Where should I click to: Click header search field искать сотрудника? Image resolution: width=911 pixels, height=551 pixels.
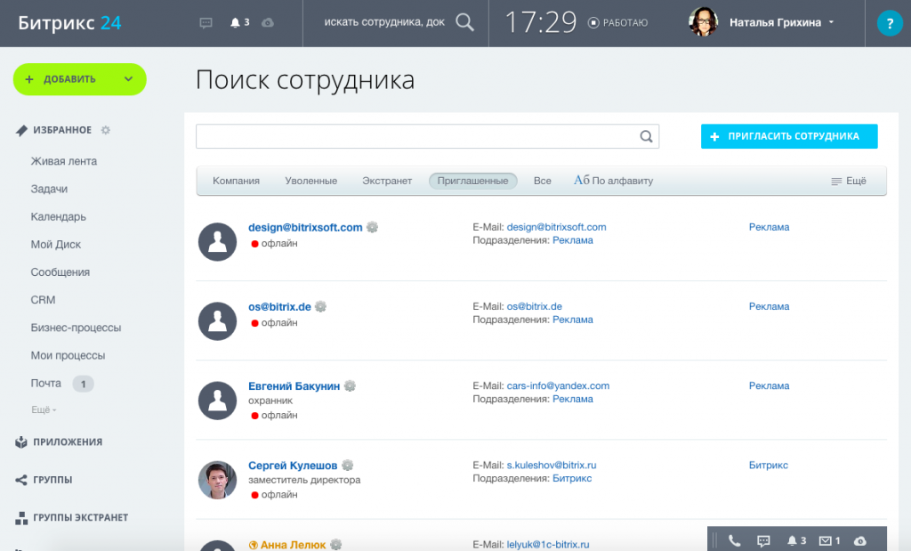click(x=384, y=22)
